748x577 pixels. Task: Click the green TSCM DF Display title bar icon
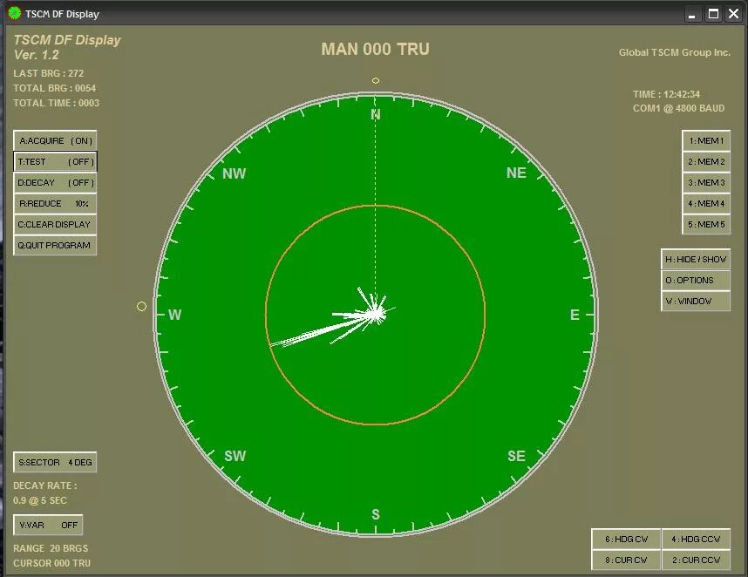tap(15, 13)
